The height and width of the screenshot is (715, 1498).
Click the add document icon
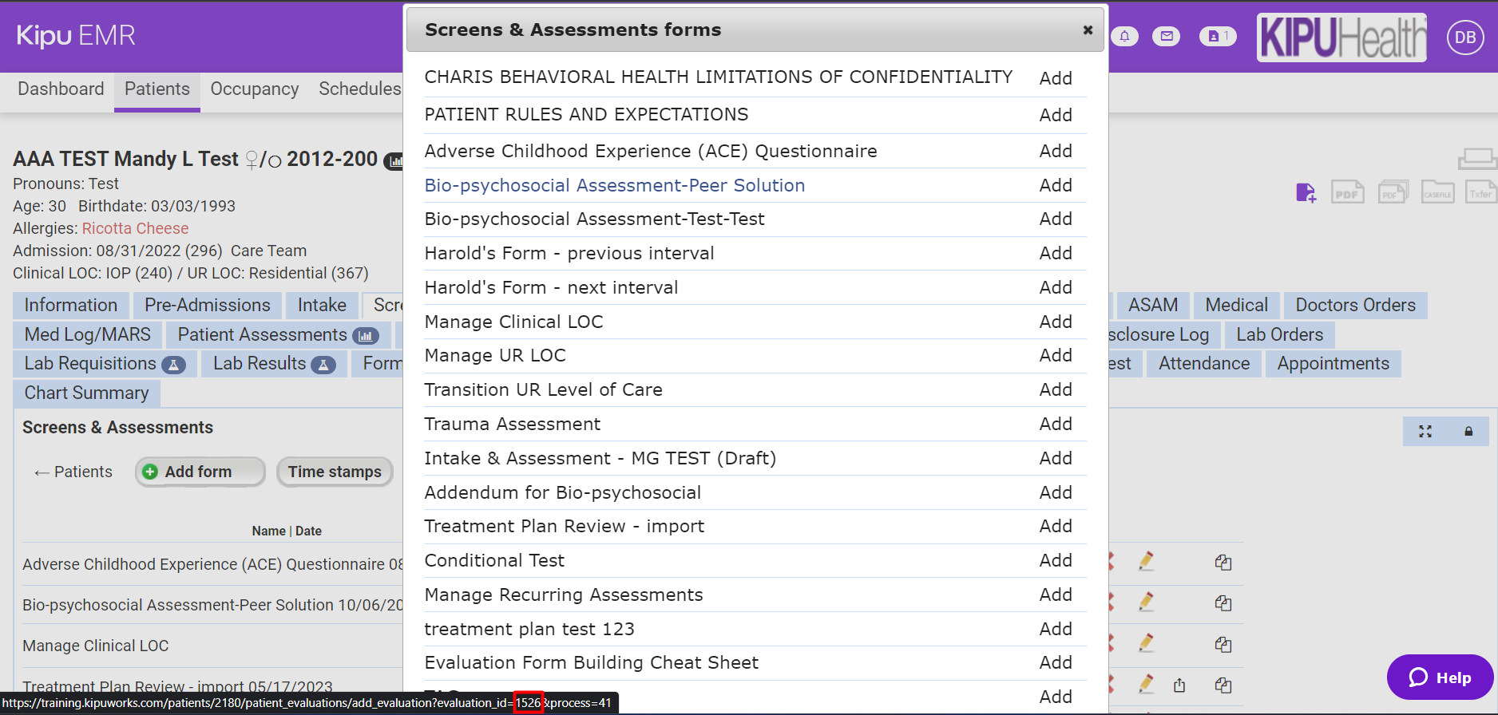coord(1306,193)
